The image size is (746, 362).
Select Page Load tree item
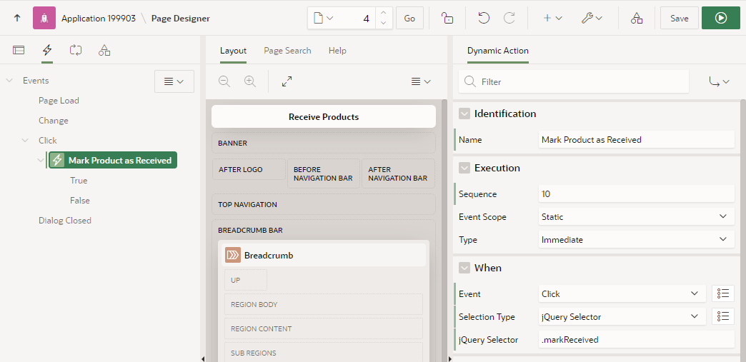click(x=59, y=101)
